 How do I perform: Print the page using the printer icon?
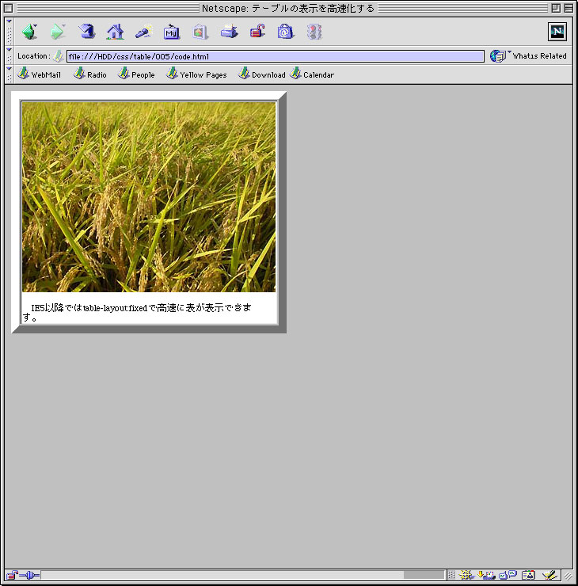(229, 32)
